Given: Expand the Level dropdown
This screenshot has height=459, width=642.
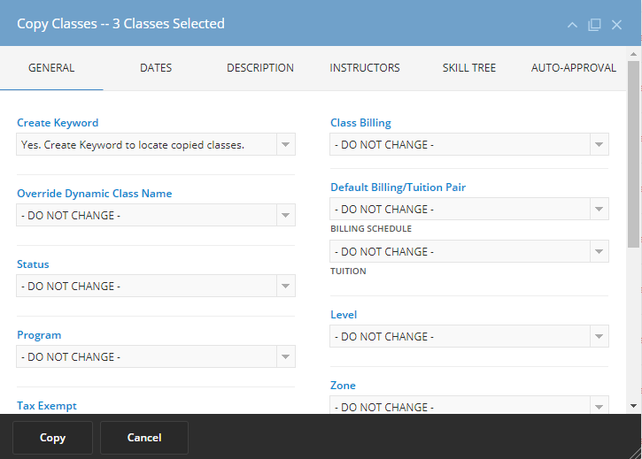Looking at the screenshot, I should click(469, 336).
